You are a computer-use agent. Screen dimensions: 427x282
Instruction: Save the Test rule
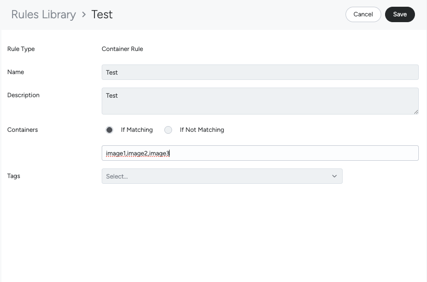[400, 14]
